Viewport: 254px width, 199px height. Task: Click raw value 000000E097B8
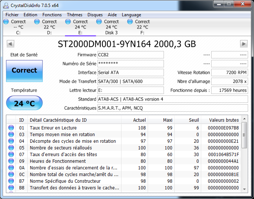pyautogui.click(x=223, y=128)
